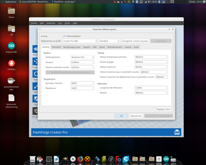Select the Translation move tool icon
Screen dimensions: 206x165
click(35, 62)
